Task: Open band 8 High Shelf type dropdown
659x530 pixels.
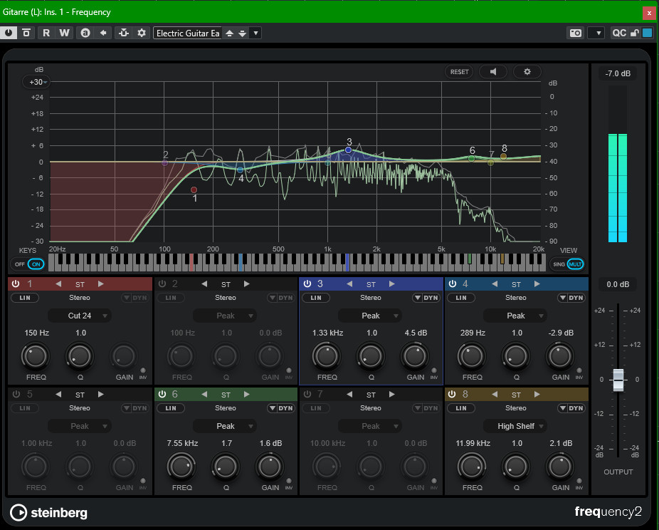Action: coord(516,426)
